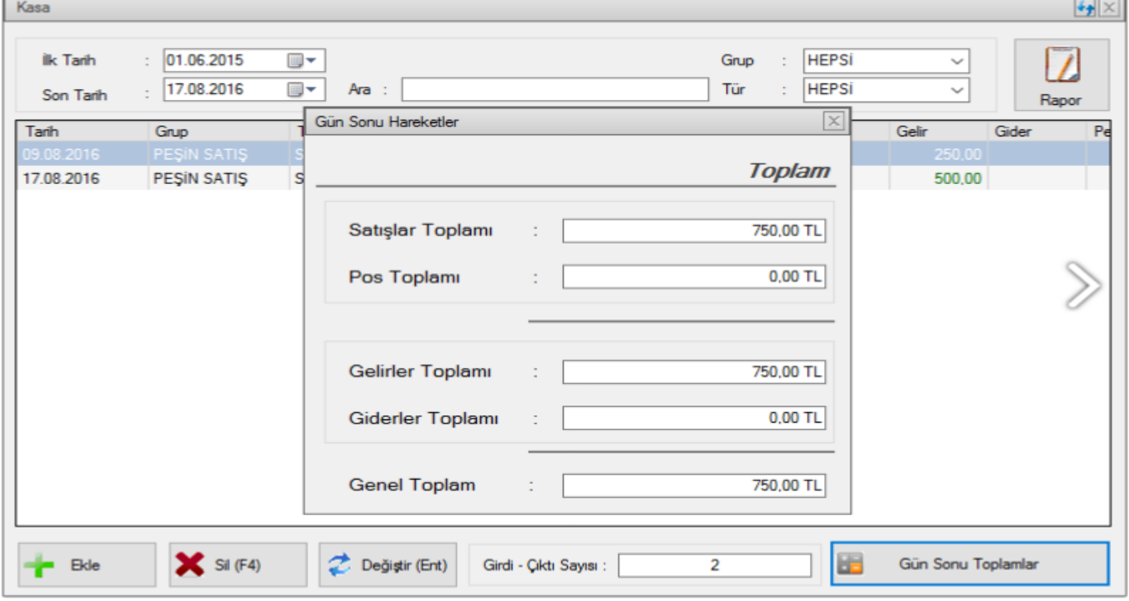Click the Genel Toplam value field
Screen dimensions: 1129x601
[x=693, y=485]
